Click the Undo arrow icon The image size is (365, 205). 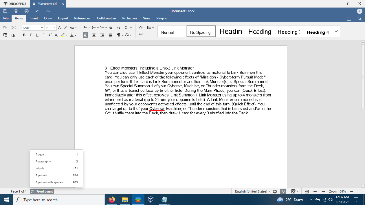pyautogui.click(x=37, y=11)
